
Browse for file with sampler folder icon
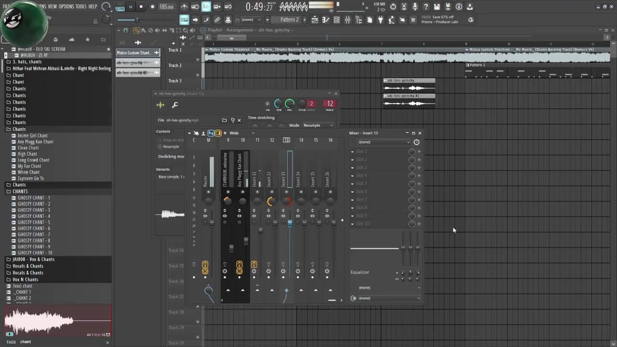point(224,120)
